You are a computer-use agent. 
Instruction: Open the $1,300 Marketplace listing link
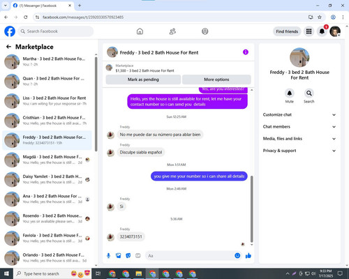pyautogui.click(x=144, y=70)
